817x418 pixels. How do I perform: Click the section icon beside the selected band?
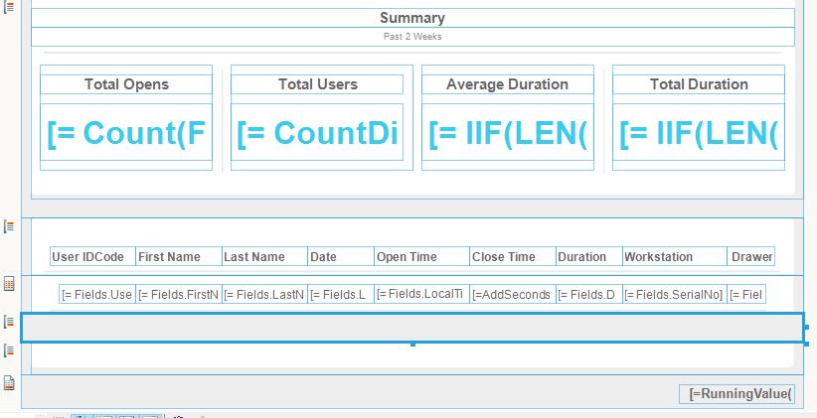pyautogui.click(x=9, y=322)
